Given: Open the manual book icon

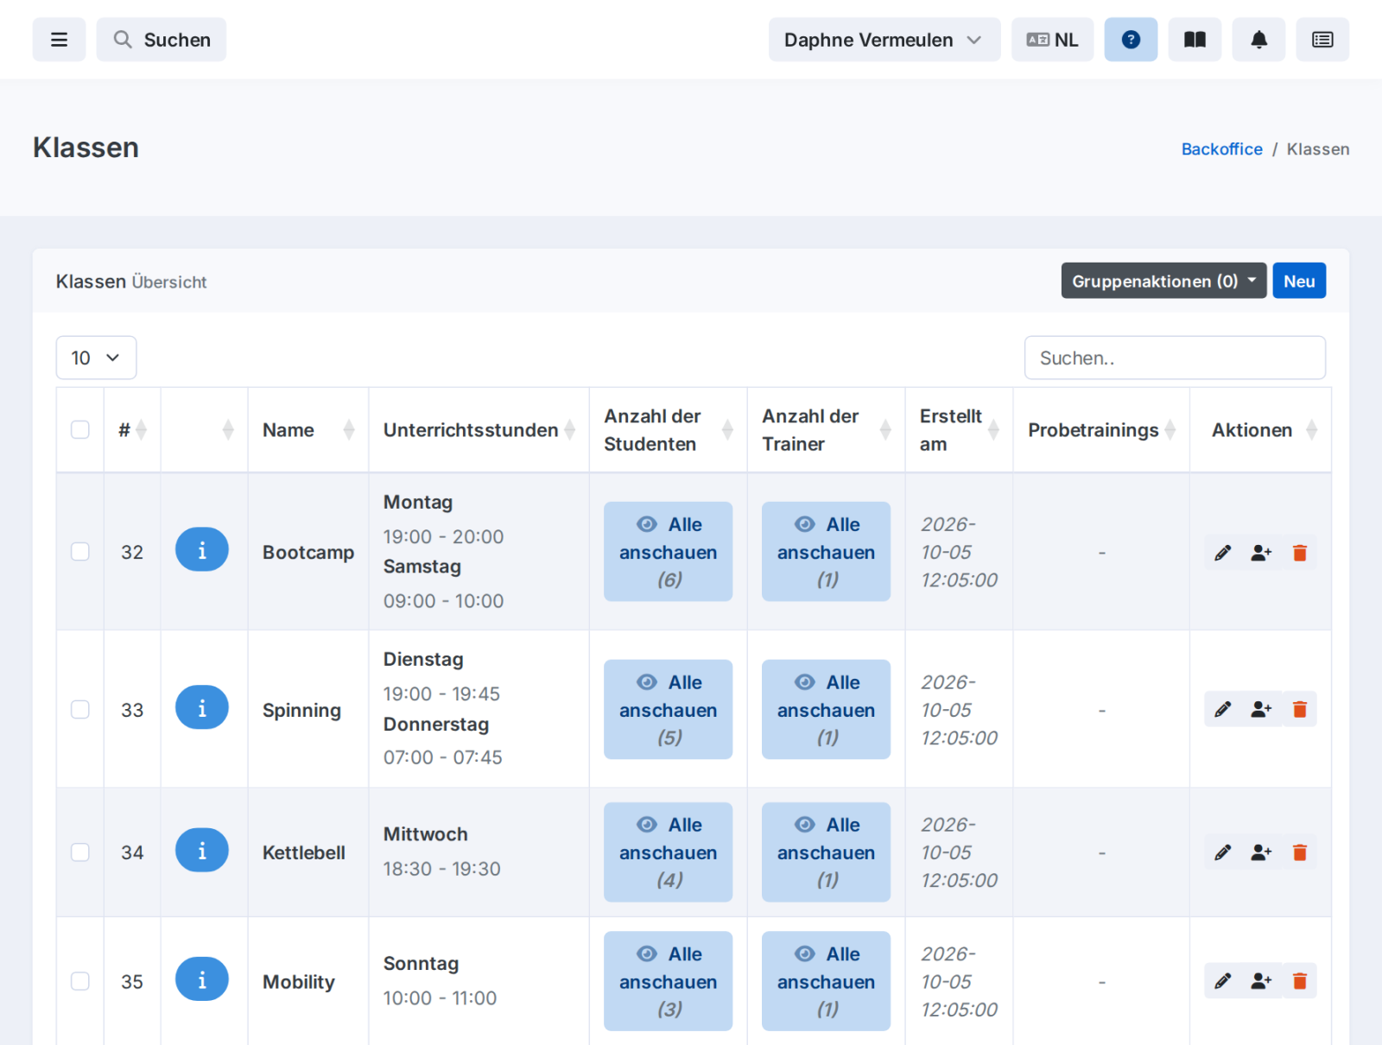Looking at the screenshot, I should (x=1195, y=40).
